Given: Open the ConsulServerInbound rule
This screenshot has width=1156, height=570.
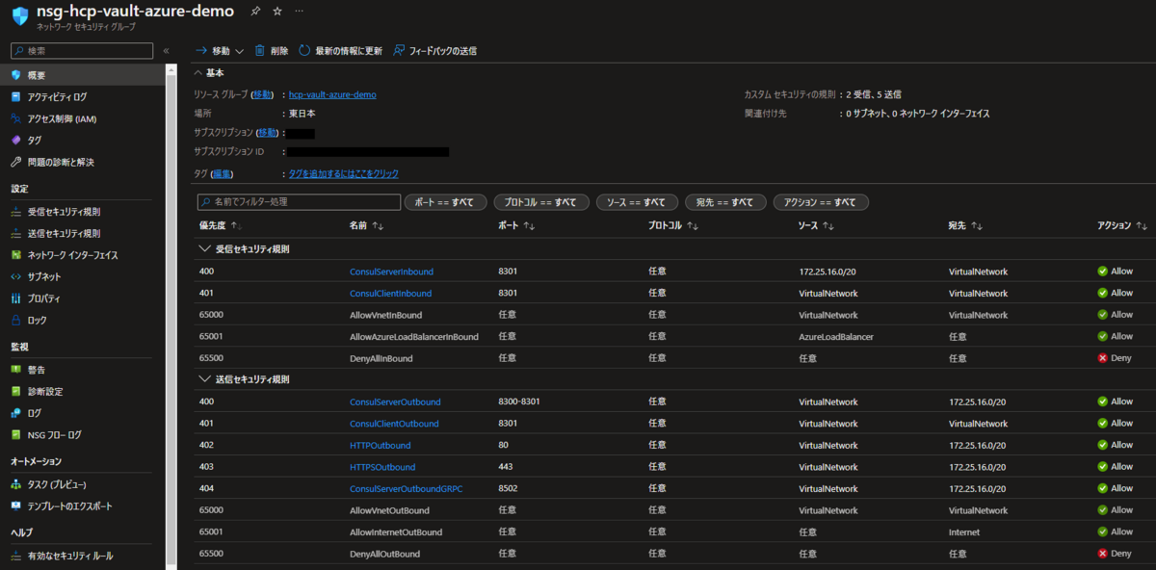Looking at the screenshot, I should (x=391, y=272).
